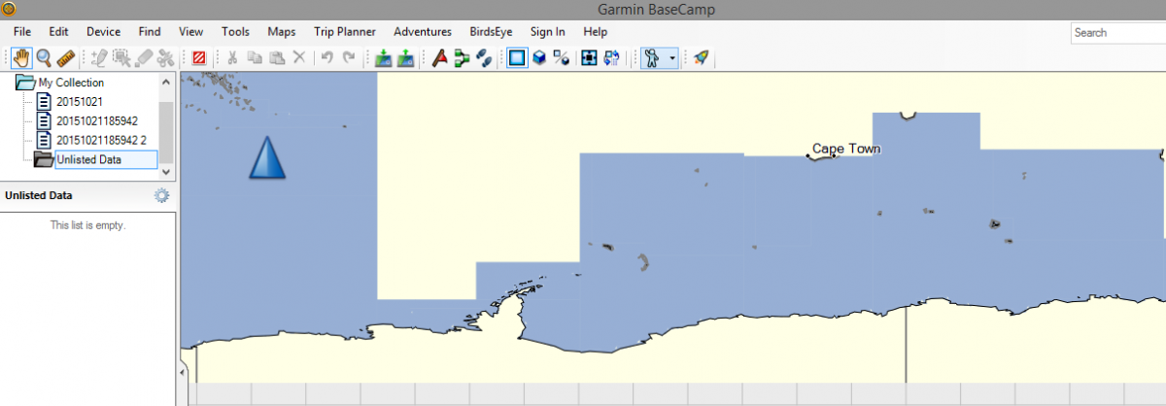This screenshot has height=406, width=1166.
Task: Click the New Track footprints icon
Action: (x=484, y=57)
